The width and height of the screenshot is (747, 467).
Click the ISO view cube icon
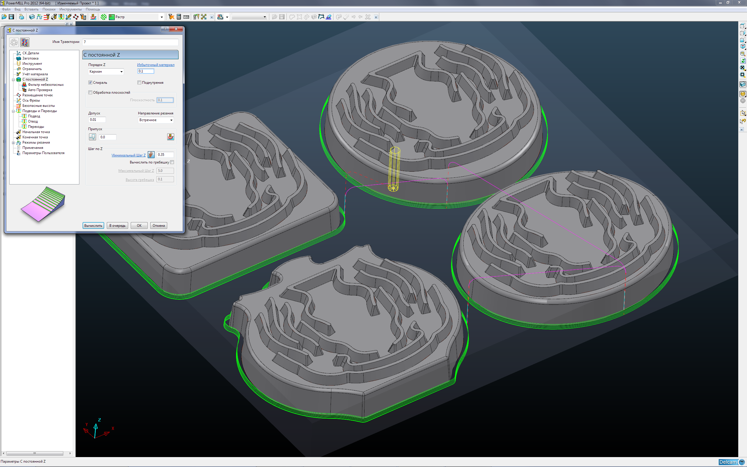(743, 46)
